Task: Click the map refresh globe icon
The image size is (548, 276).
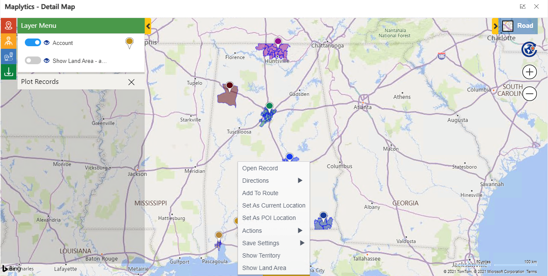Action: point(529,50)
